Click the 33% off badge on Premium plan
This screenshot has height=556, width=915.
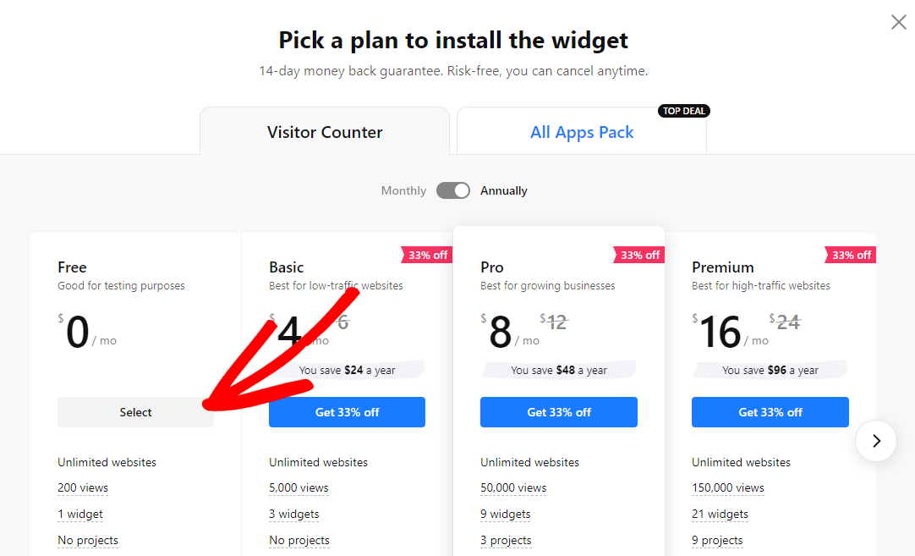point(850,255)
